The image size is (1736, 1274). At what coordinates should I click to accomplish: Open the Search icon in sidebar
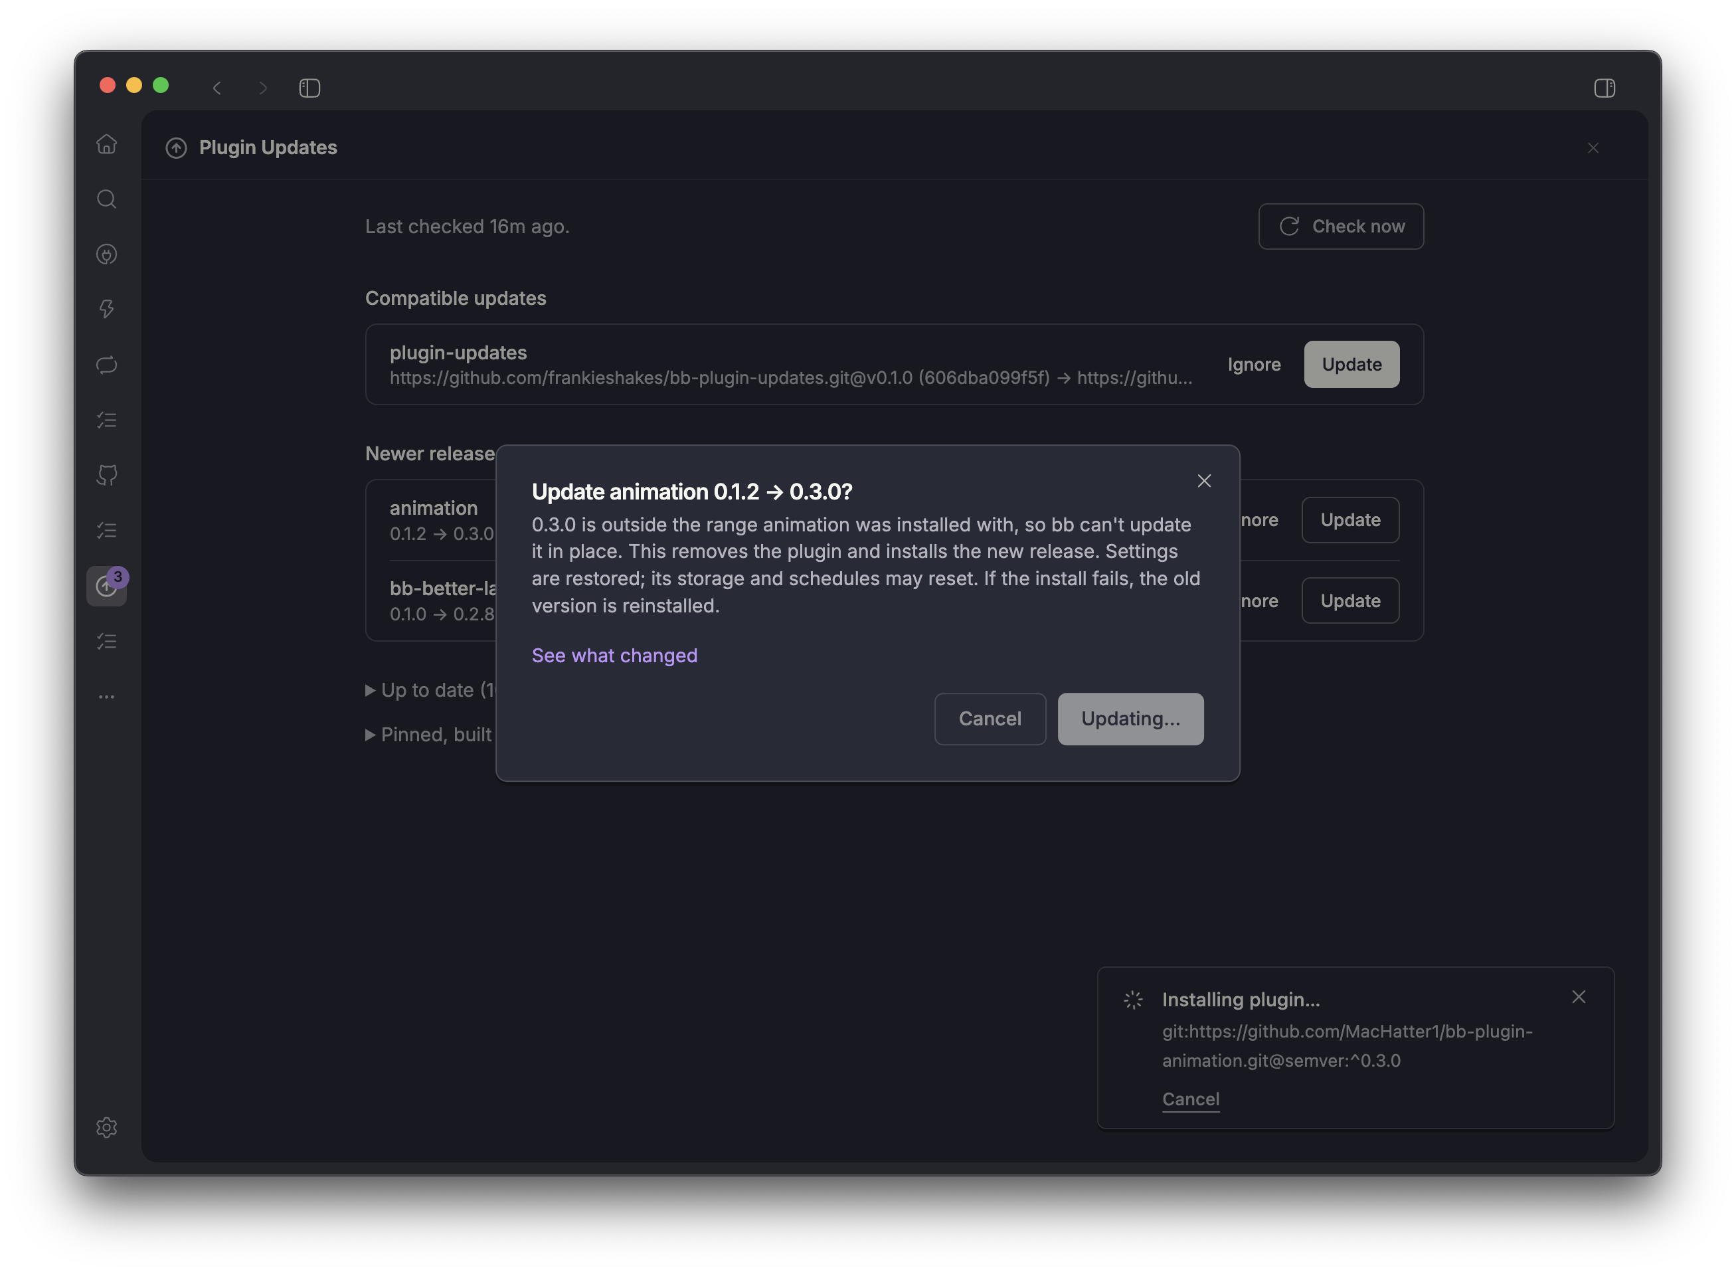click(x=106, y=199)
